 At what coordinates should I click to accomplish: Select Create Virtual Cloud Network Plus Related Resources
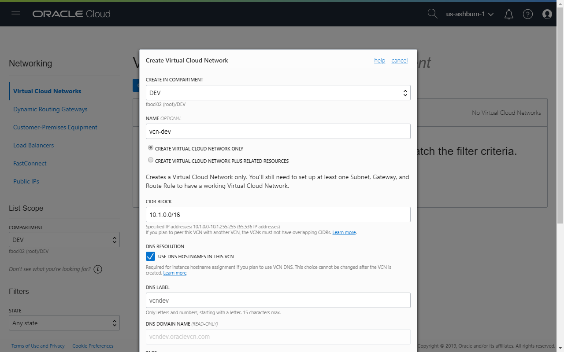pyautogui.click(x=150, y=160)
